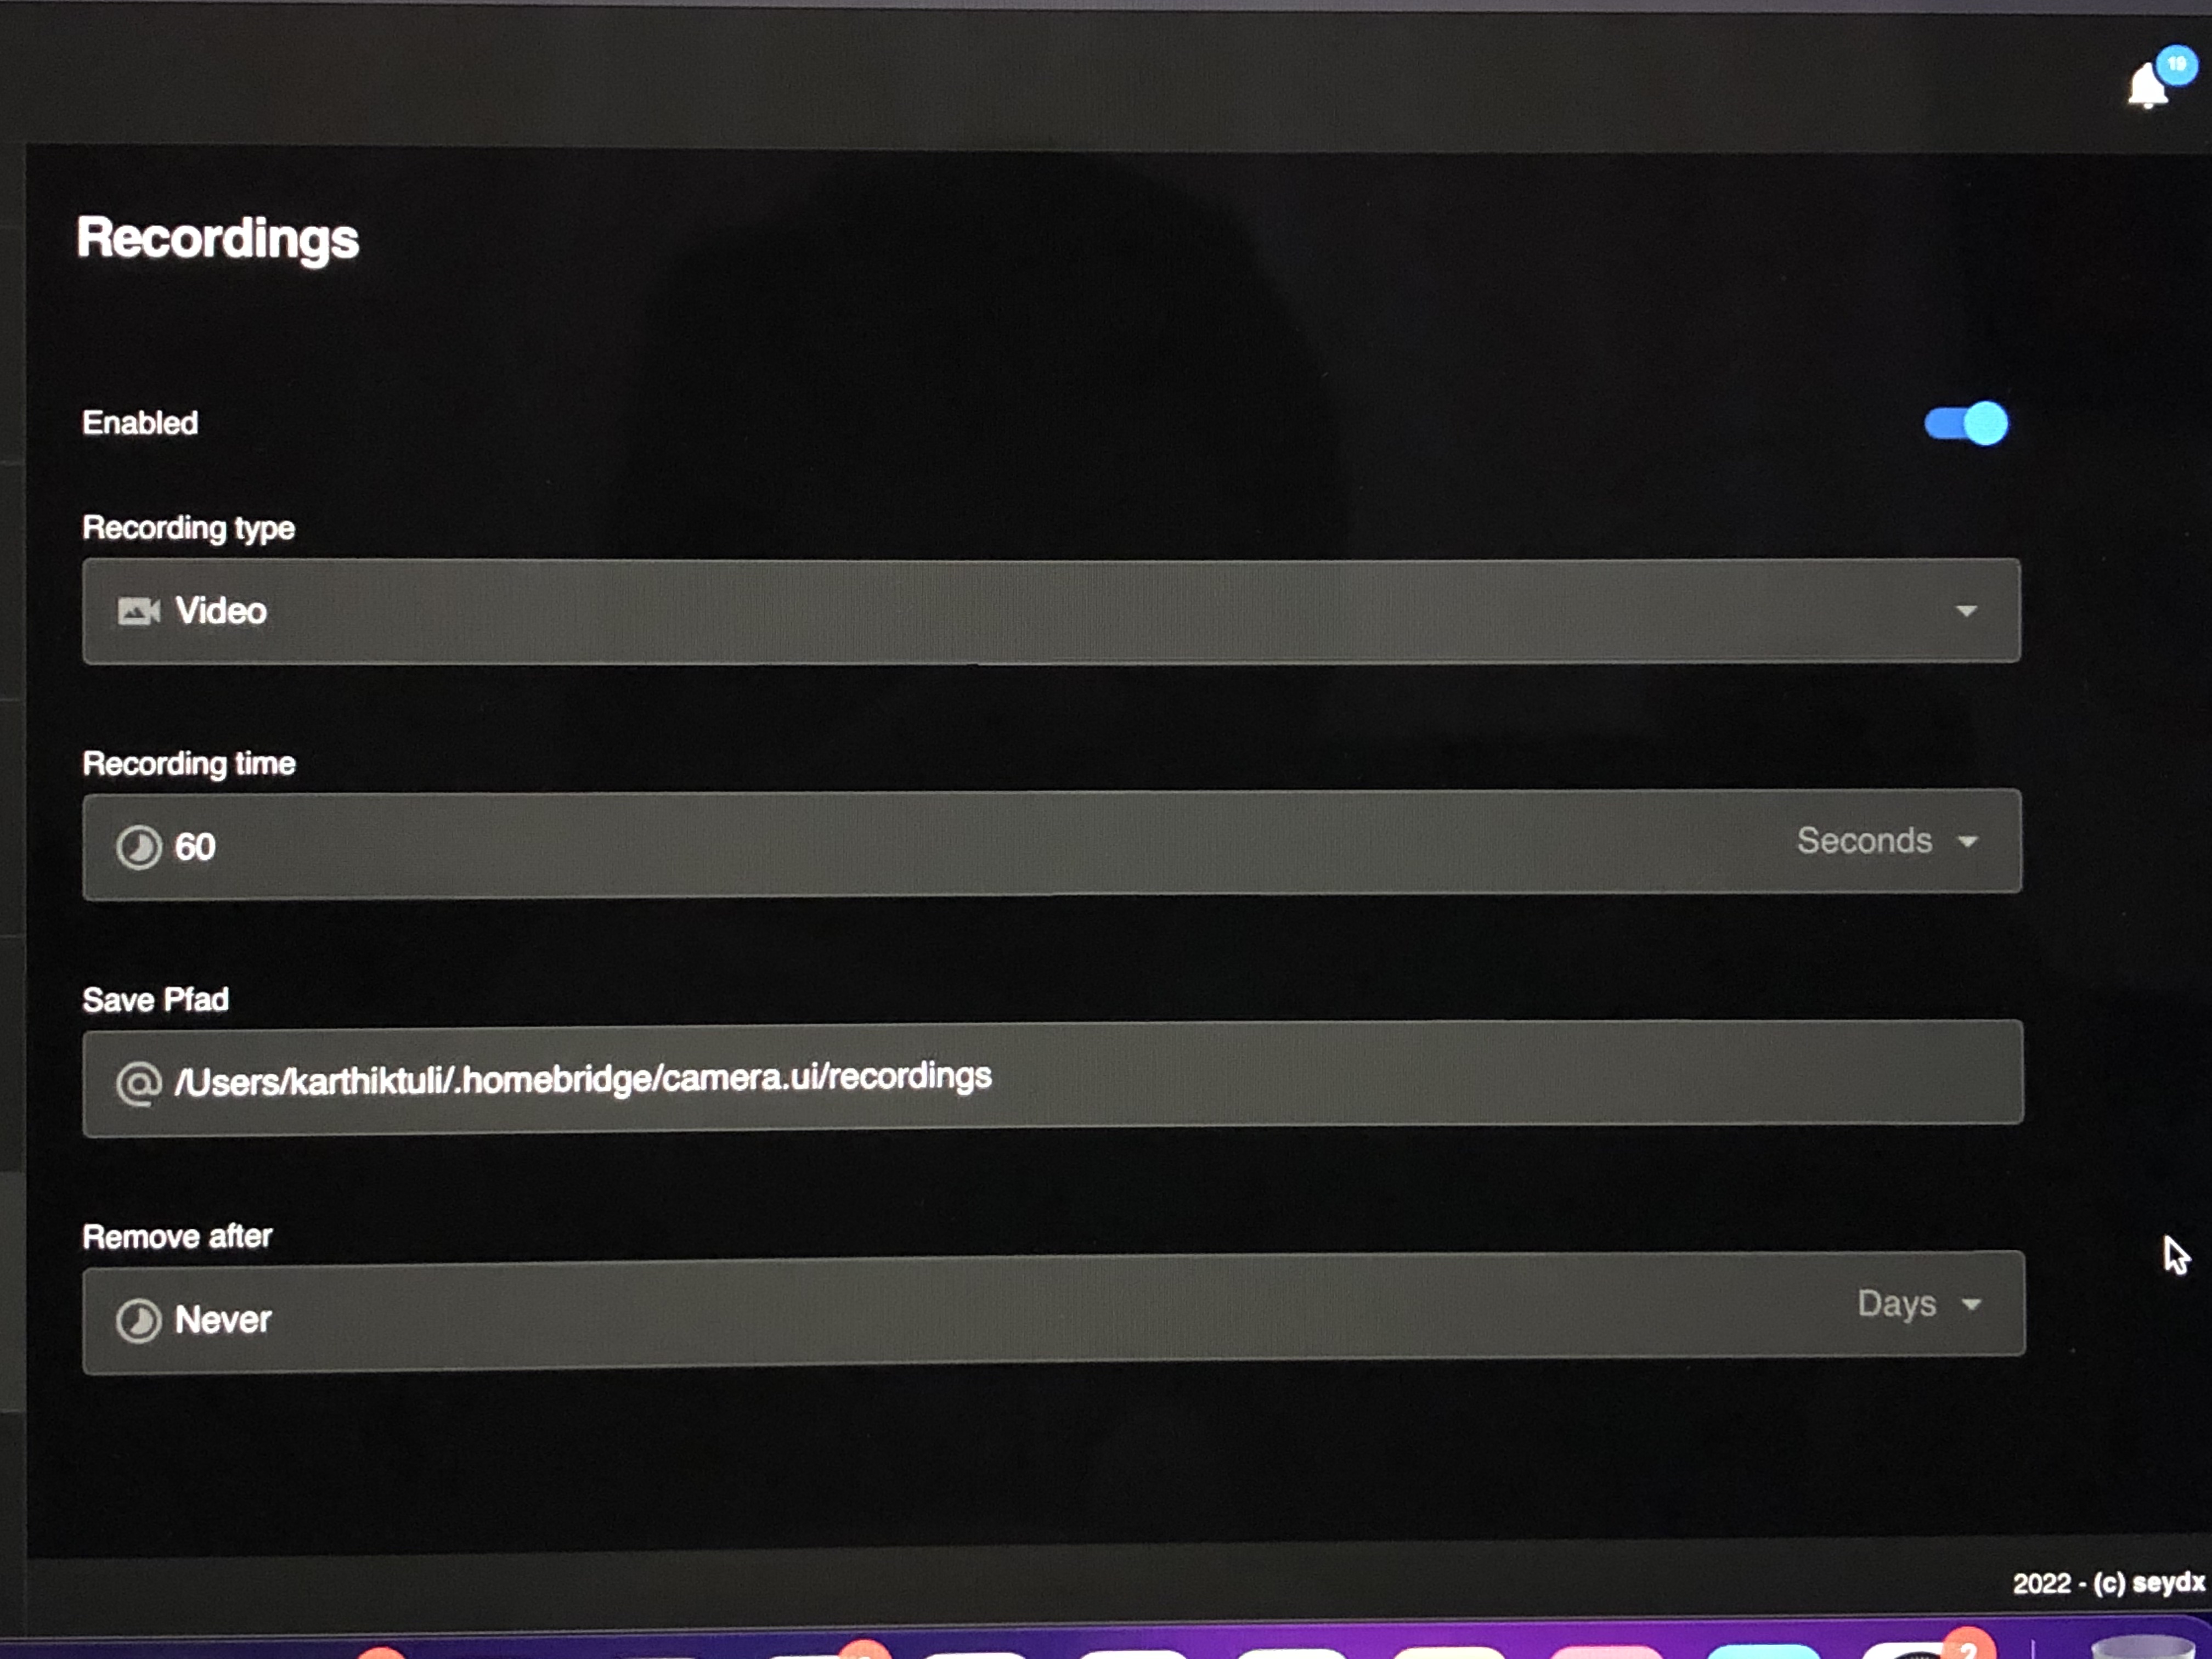
Task: Open the notifications bell icon
Action: (2146, 87)
